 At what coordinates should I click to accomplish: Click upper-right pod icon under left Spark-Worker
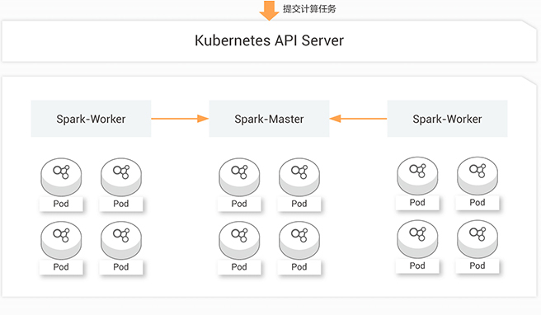coord(121,177)
